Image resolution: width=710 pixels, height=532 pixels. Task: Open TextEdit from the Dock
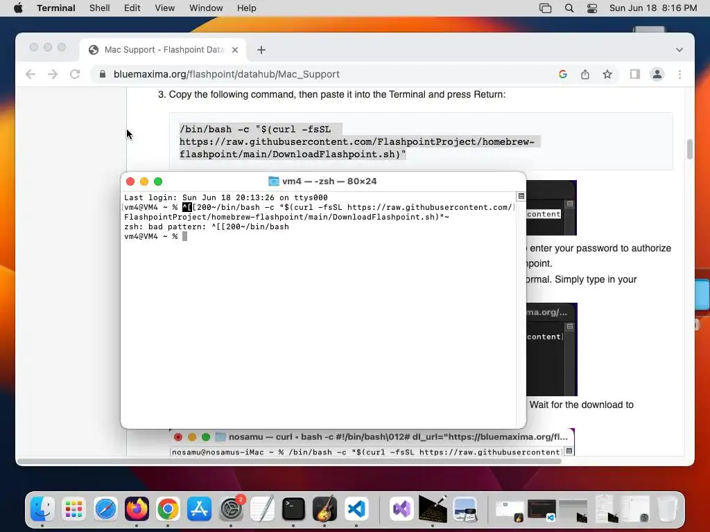click(262, 509)
